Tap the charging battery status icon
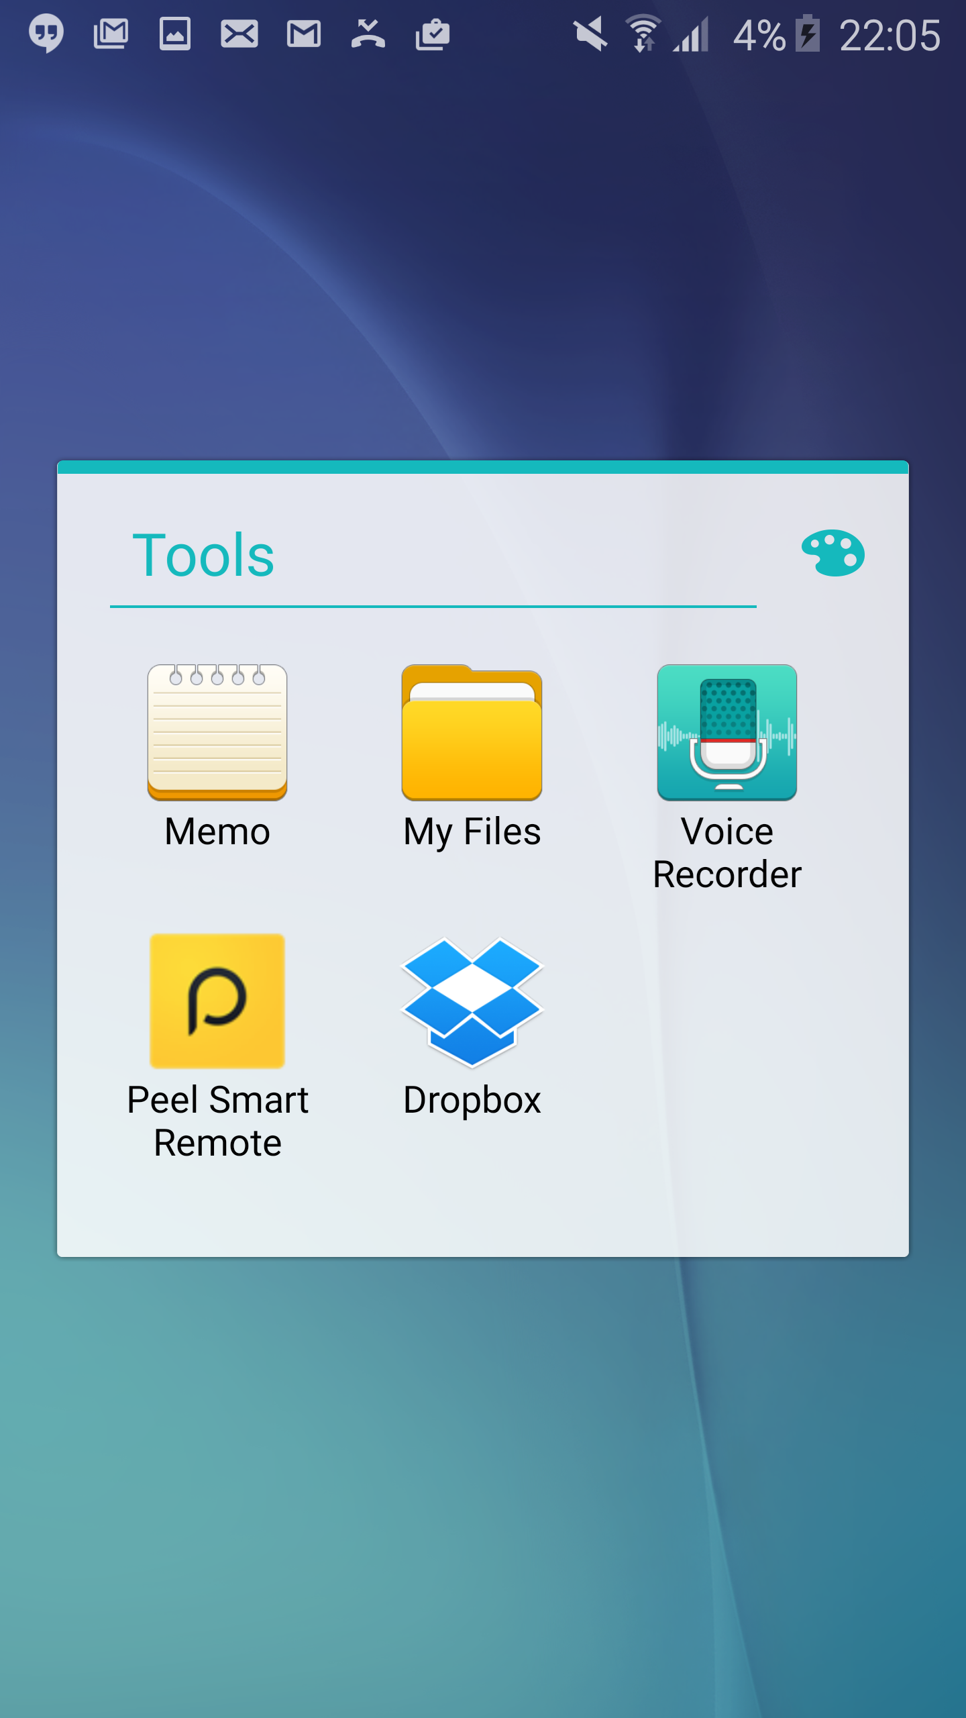The width and height of the screenshot is (966, 1718). (x=808, y=34)
